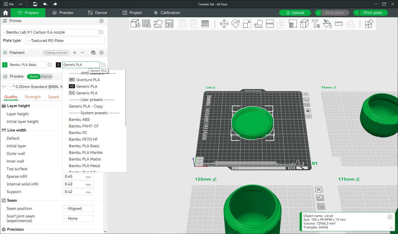Screen dimensions: 398x234
Task: Click the Print plate button
Action: tap(373, 13)
